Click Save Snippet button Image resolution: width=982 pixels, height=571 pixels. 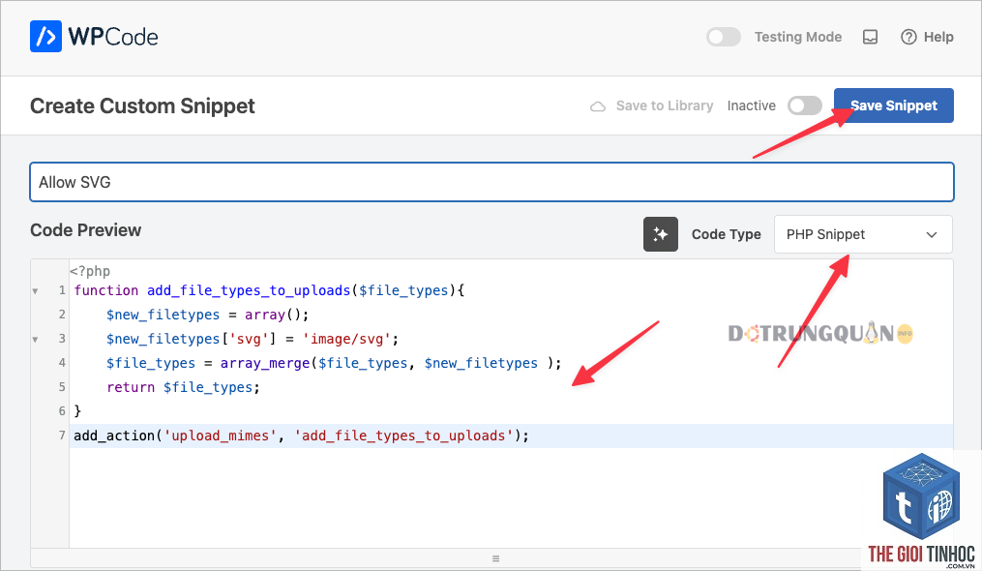[x=893, y=105]
